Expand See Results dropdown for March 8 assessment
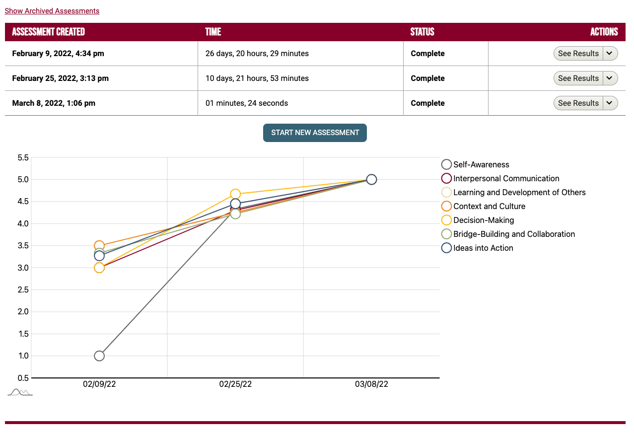Screen dimensions: 634x436 609,103
